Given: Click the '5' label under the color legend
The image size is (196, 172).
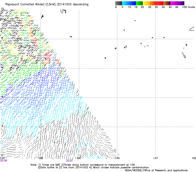Looking at the screenshot, I should pyautogui.click(x=122, y=7).
